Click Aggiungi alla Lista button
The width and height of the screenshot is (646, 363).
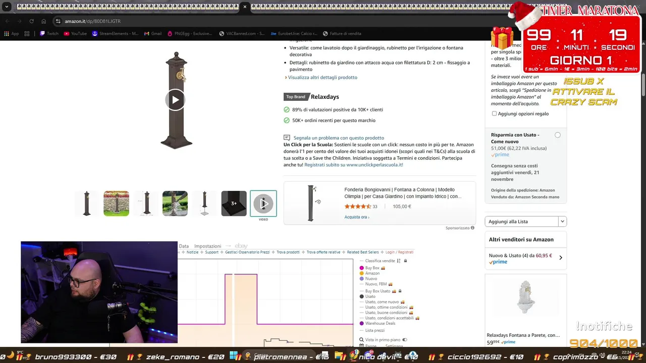(x=522, y=221)
